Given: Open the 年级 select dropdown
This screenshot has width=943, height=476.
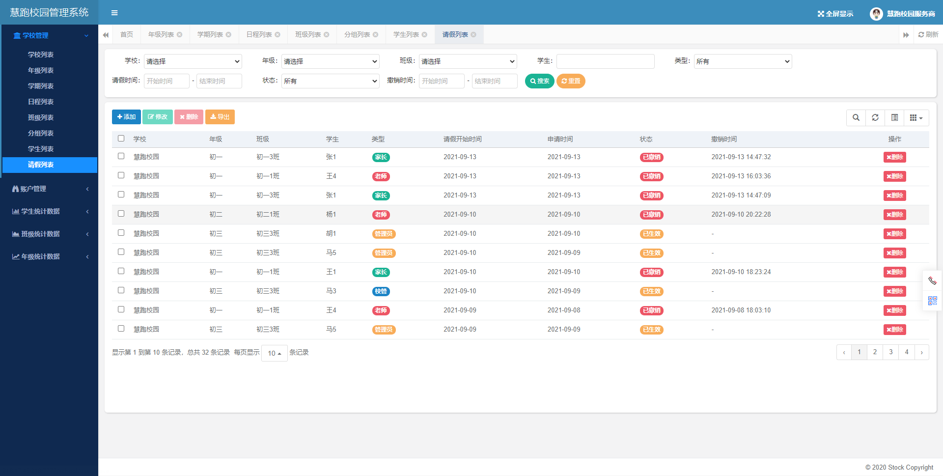Looking at the screenshot, I should pyautogui.click(x=330, y=61).
